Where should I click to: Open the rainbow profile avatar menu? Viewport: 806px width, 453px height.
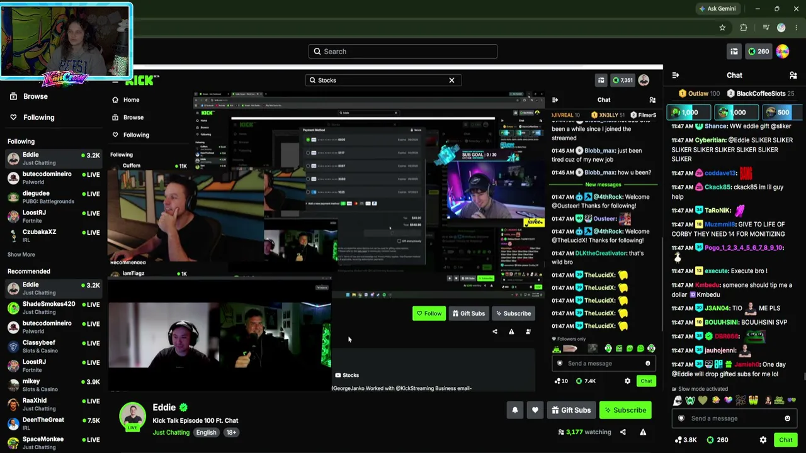point(783,52)
